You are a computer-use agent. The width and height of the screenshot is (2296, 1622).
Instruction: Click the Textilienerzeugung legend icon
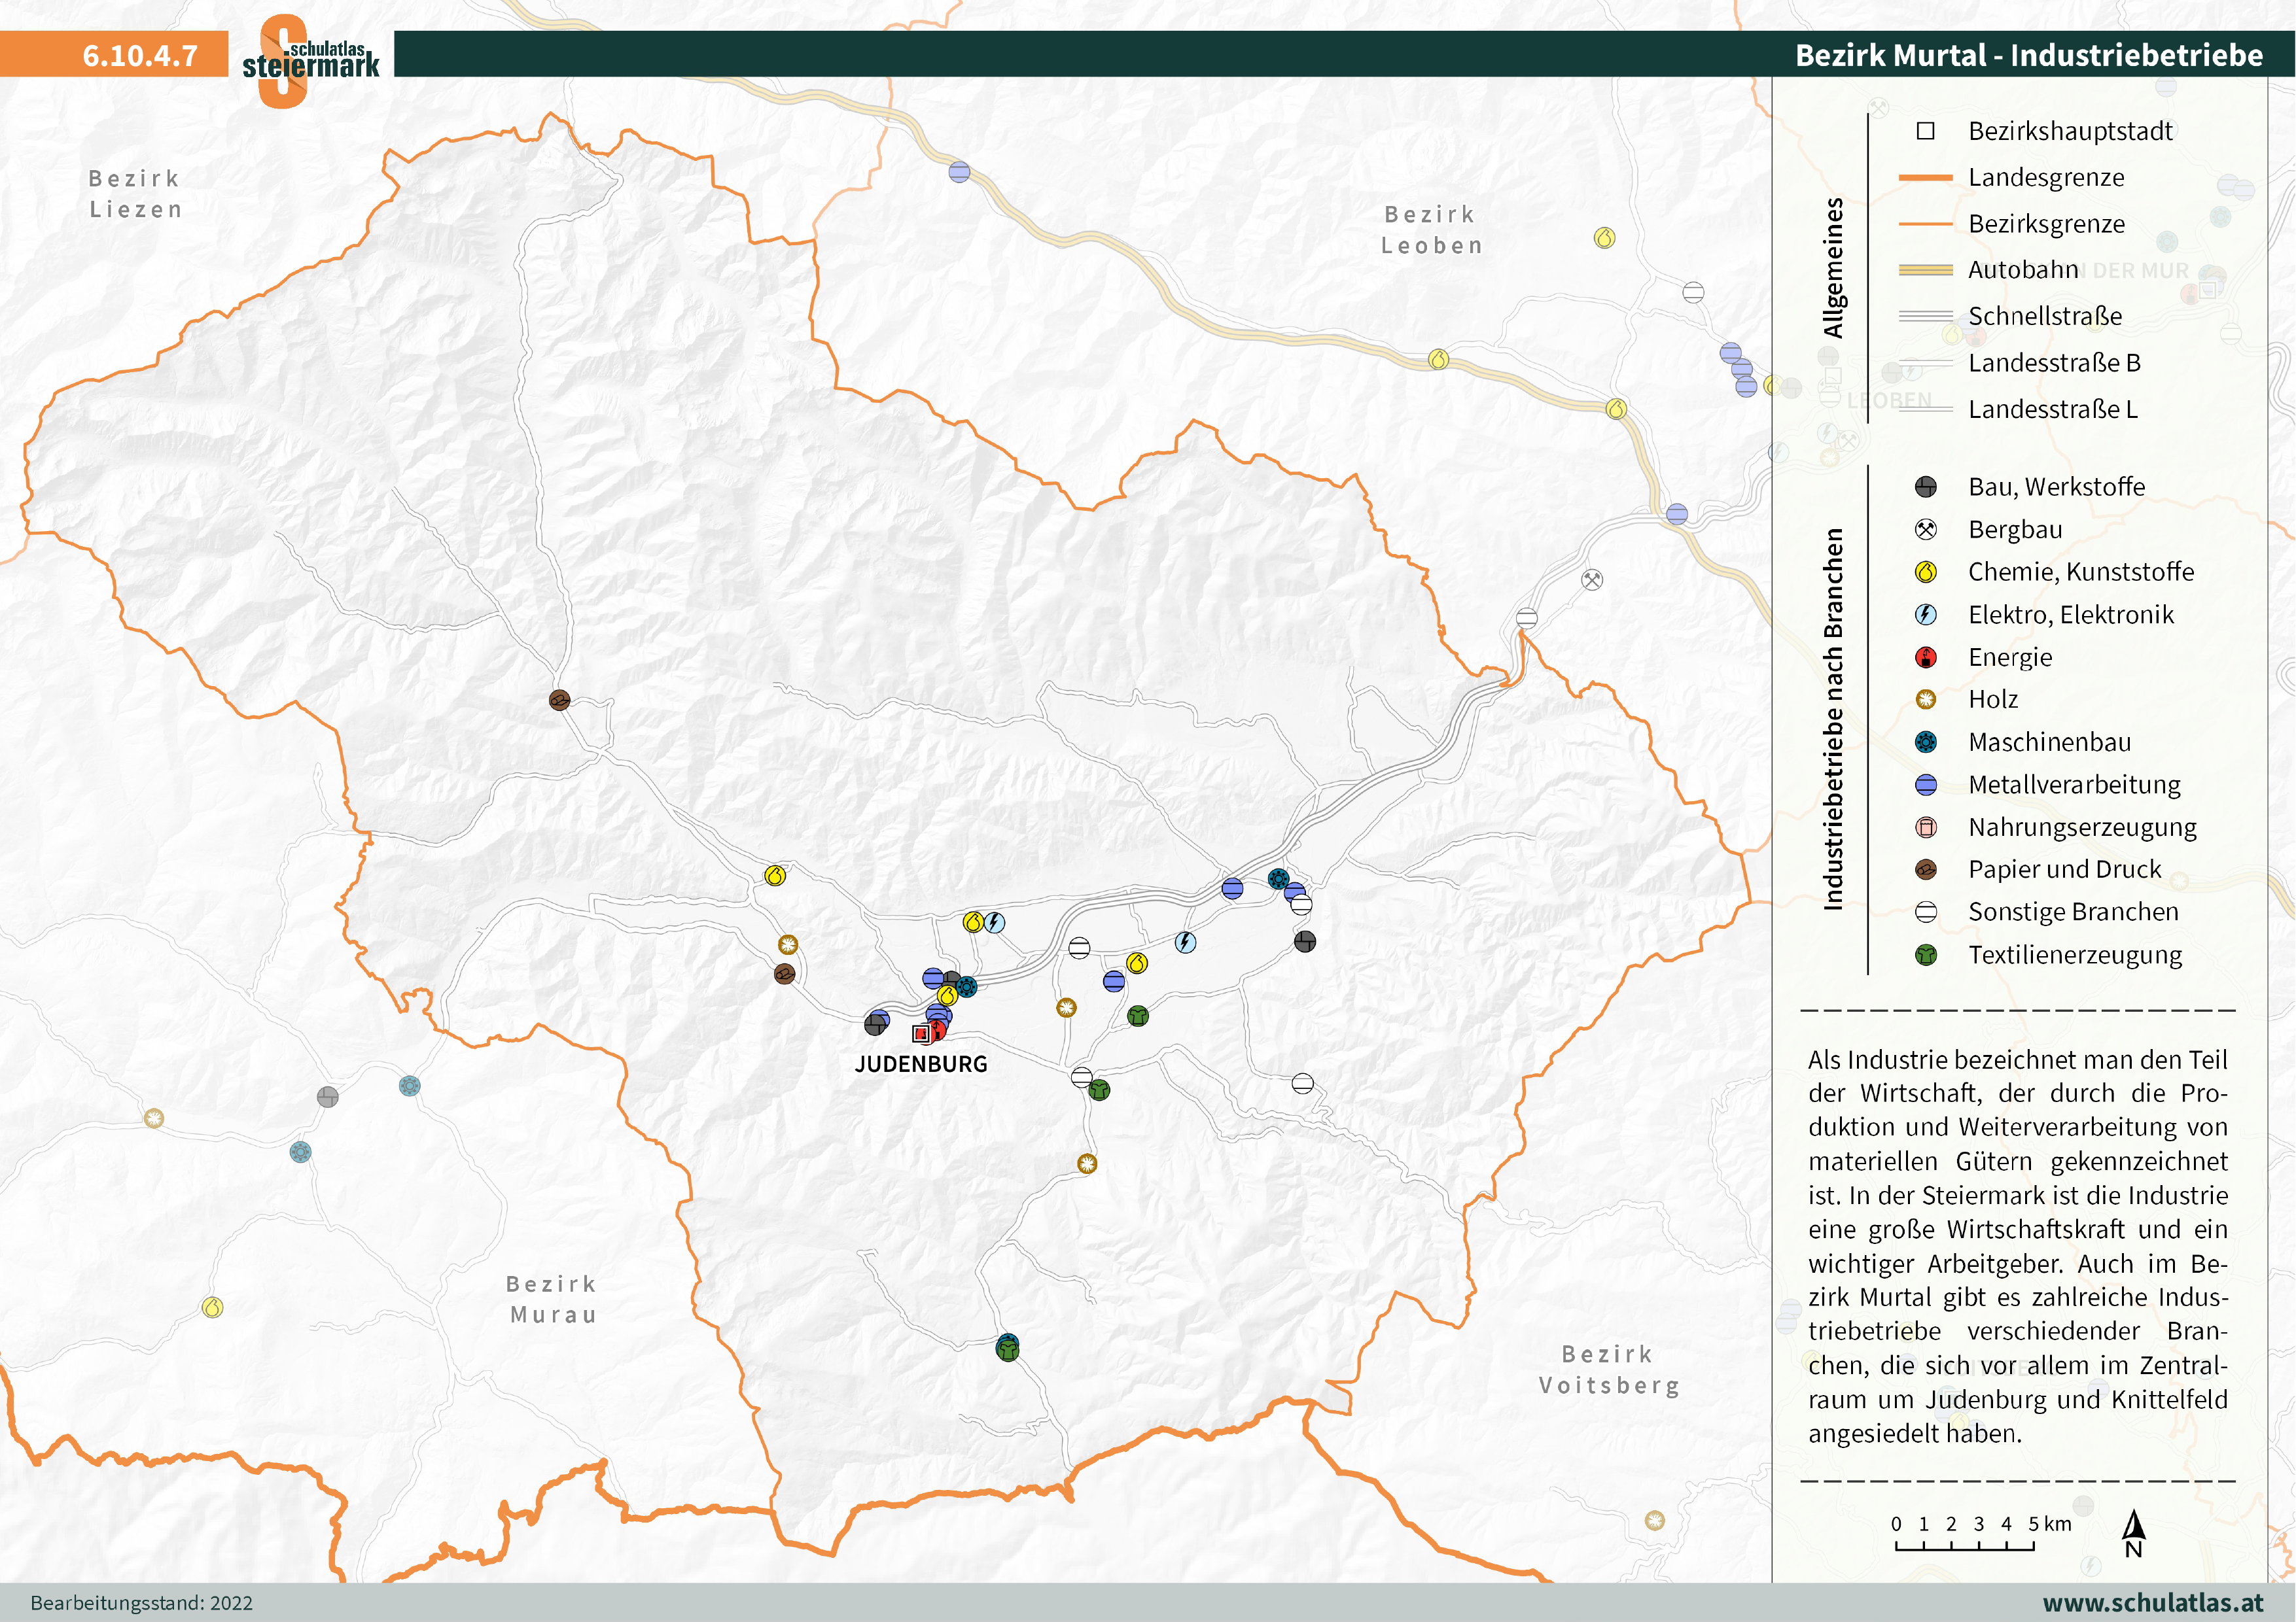pos(1925,956)
